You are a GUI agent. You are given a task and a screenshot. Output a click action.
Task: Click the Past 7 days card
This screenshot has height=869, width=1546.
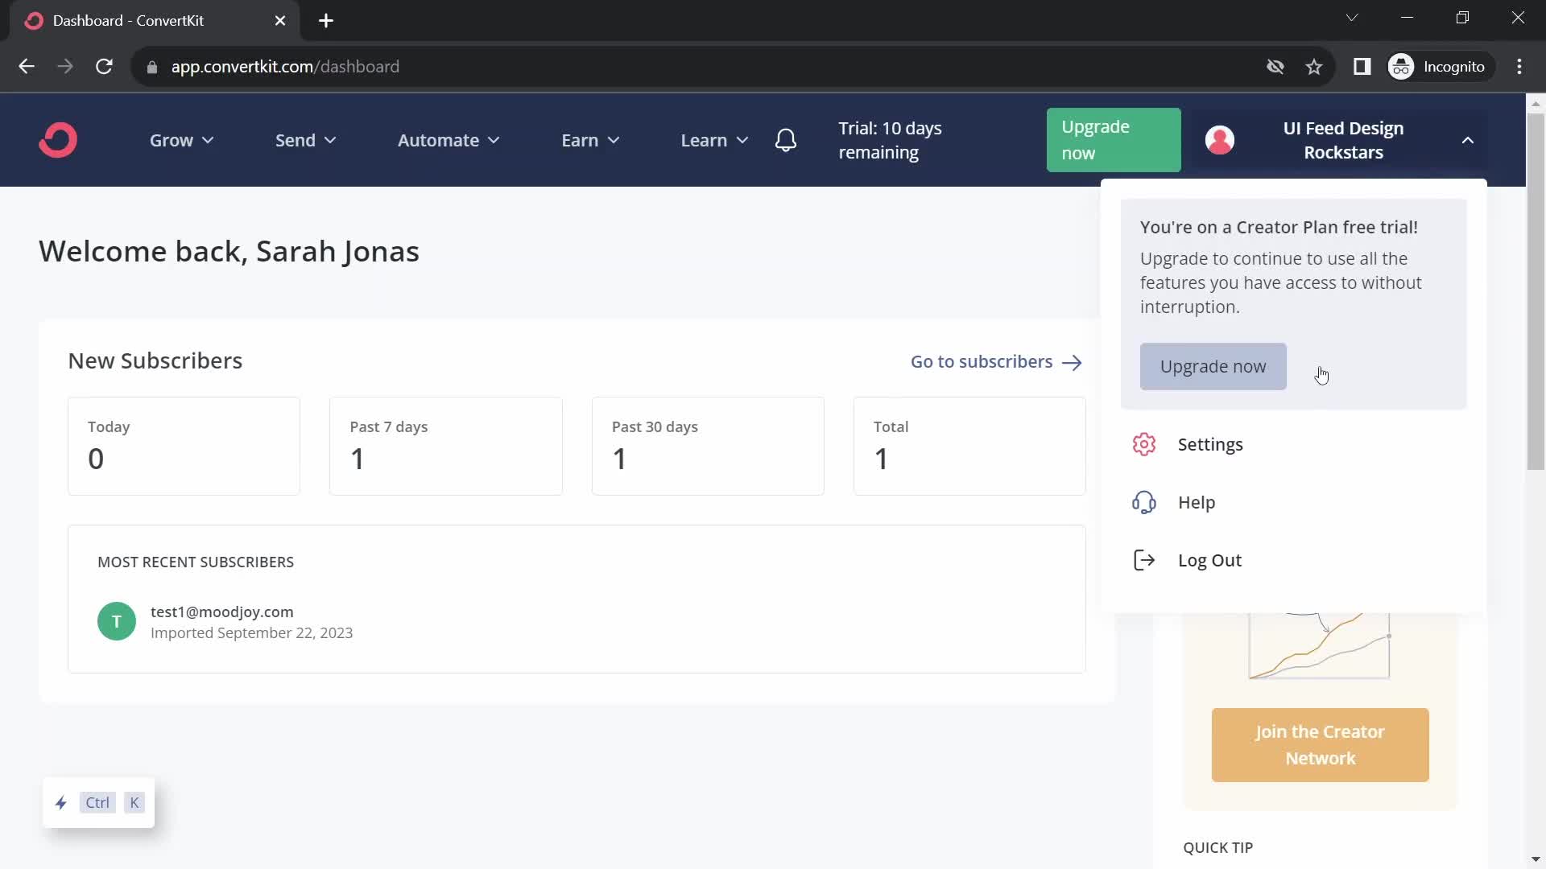coord(445,446)
